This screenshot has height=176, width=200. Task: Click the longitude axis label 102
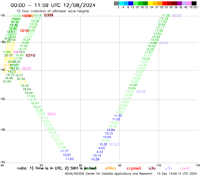[x=159, y=165]
